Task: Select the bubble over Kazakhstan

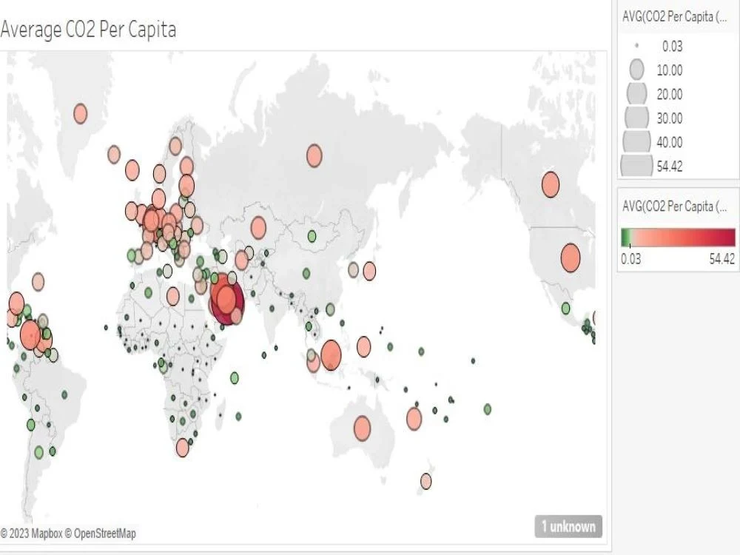Action: (258, 227)
